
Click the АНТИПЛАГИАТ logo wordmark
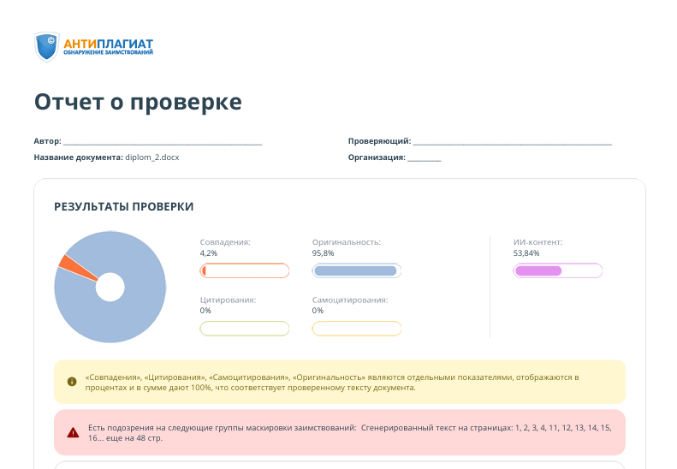point(108,44)
